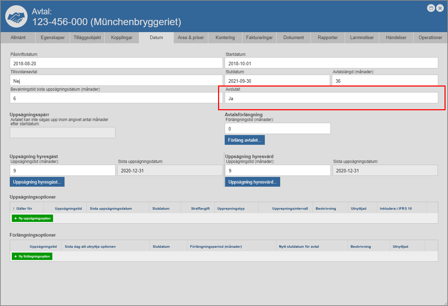Add a Ny förlängningsoption
The image size is (448, 306).
point(32,256)
